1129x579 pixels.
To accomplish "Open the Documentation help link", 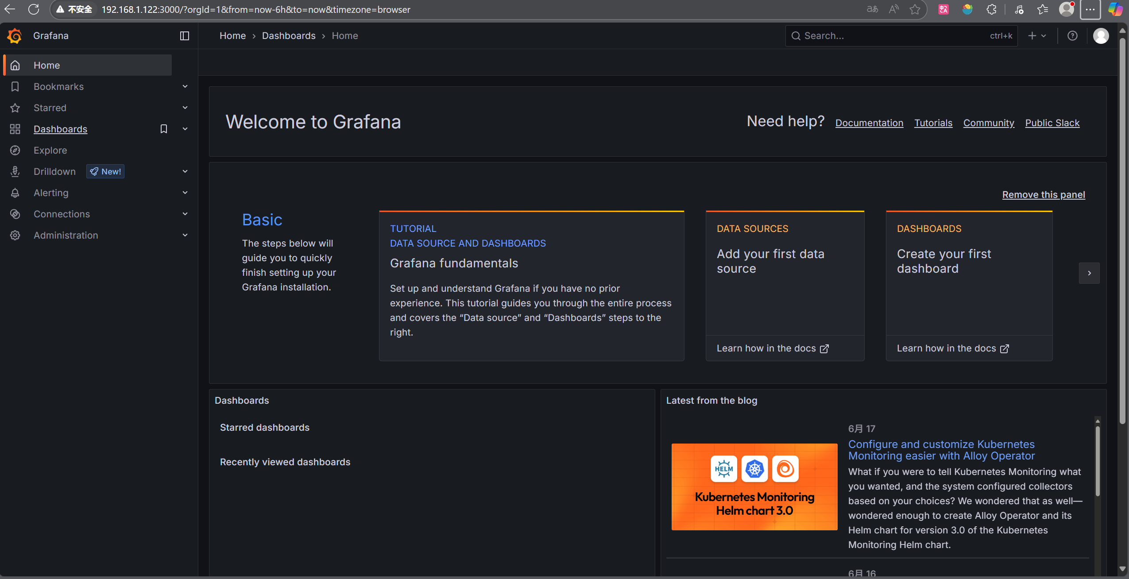I will click(x=869, y=123).
